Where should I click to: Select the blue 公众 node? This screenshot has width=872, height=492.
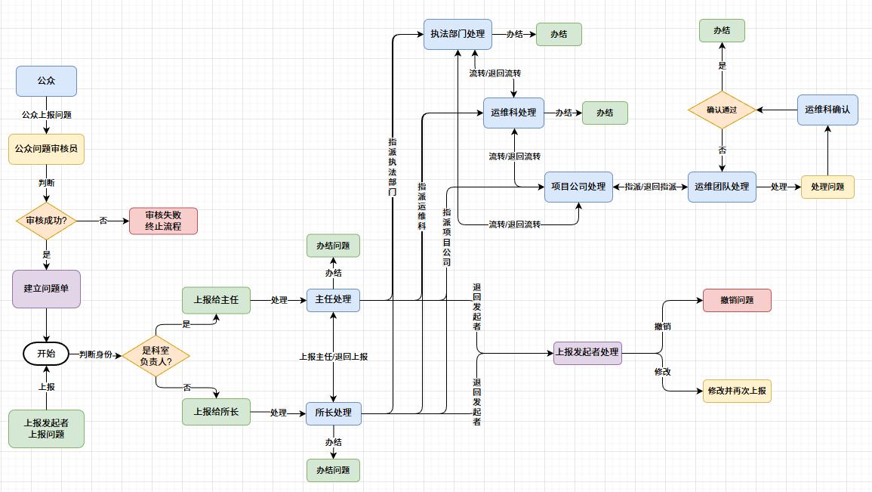(x=46, y=81)
